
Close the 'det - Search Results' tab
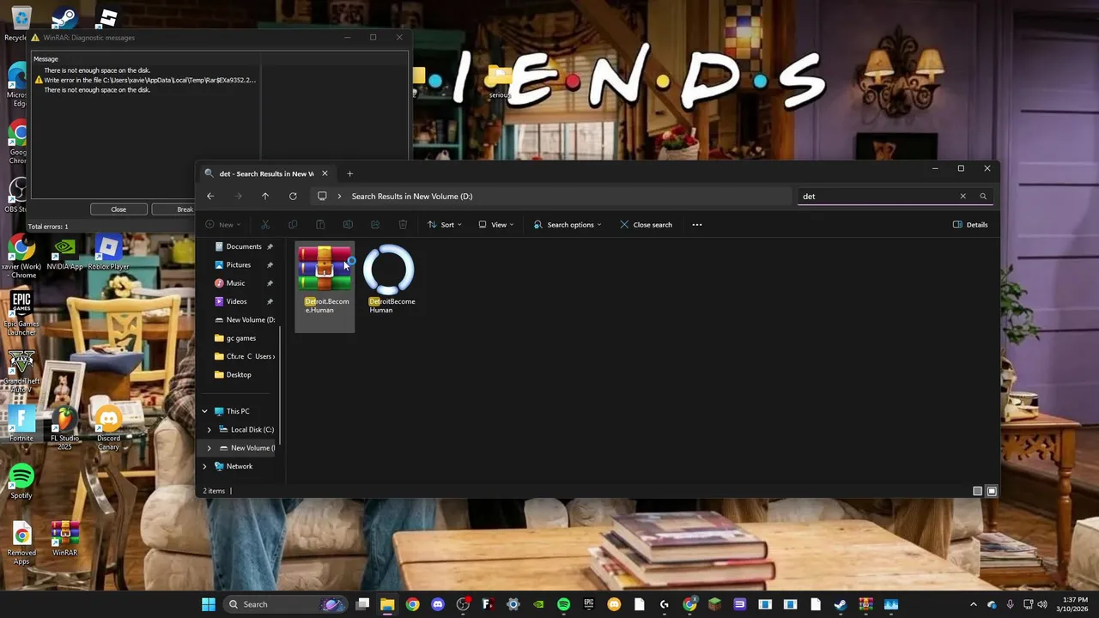(325, 173)
